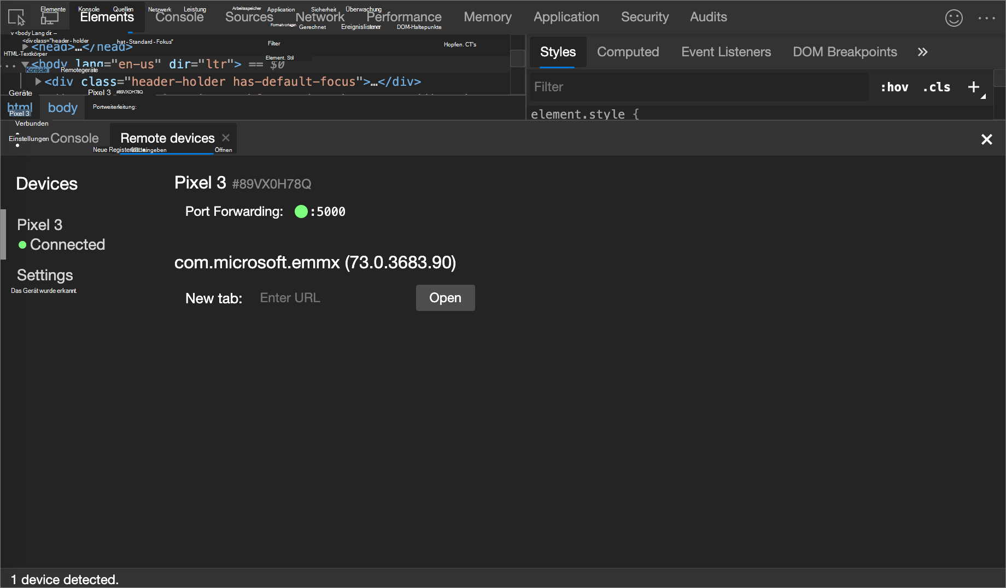
Task: Activate the inspect element picker icon
Action: pyautogui.click(x=16, y=17)
